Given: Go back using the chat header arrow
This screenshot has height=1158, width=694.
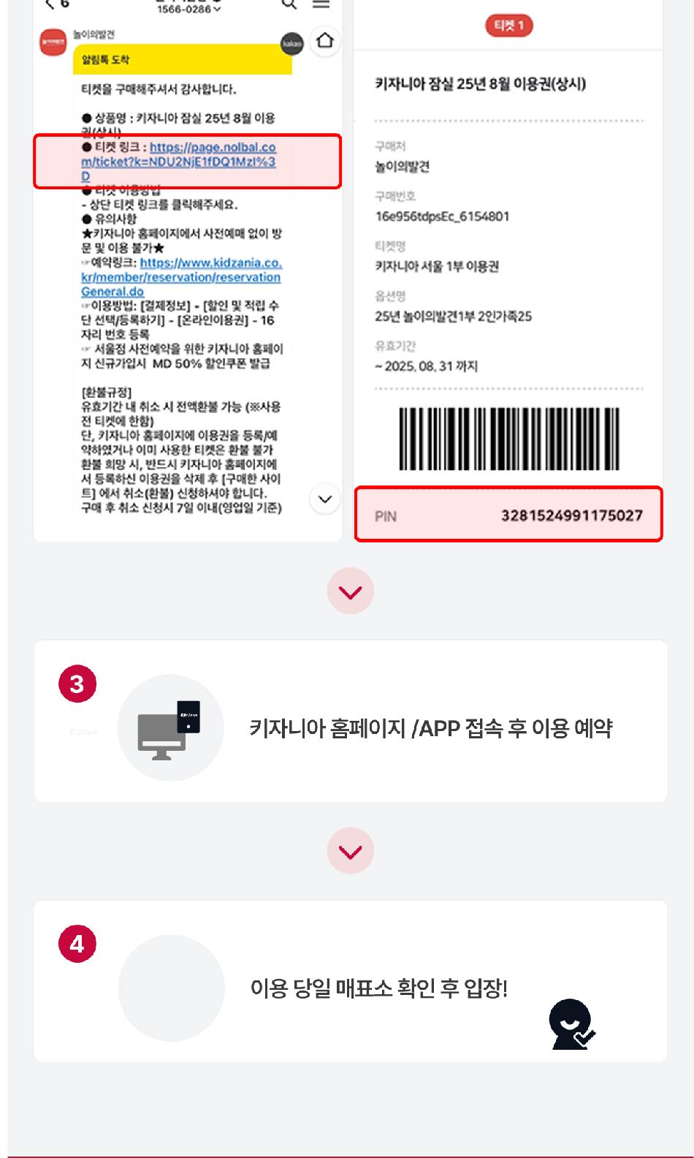Looking at the screenshot, I should coord(50,4).
